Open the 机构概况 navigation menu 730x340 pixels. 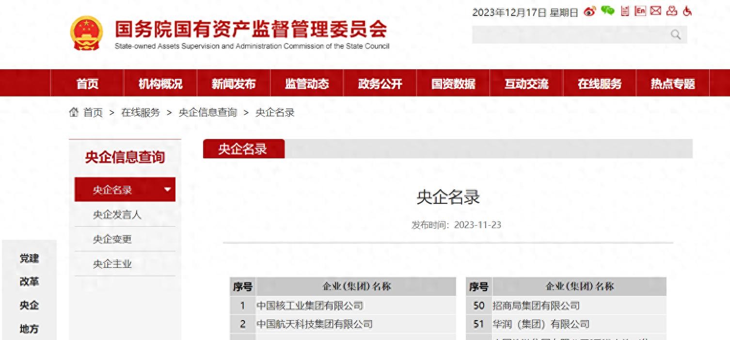pyautogui.click(x=160, y=84)
